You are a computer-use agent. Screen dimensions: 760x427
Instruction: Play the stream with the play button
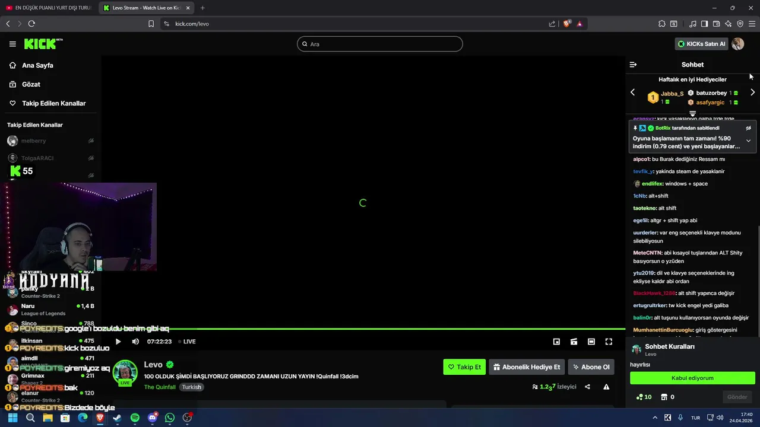118,342
